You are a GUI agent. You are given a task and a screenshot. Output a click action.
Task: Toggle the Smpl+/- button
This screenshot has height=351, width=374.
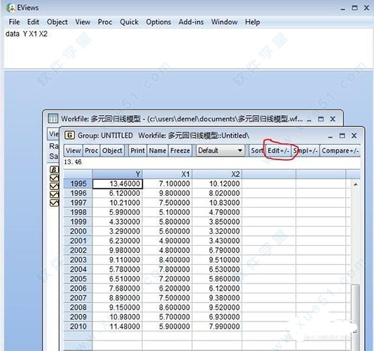[305, 151]
